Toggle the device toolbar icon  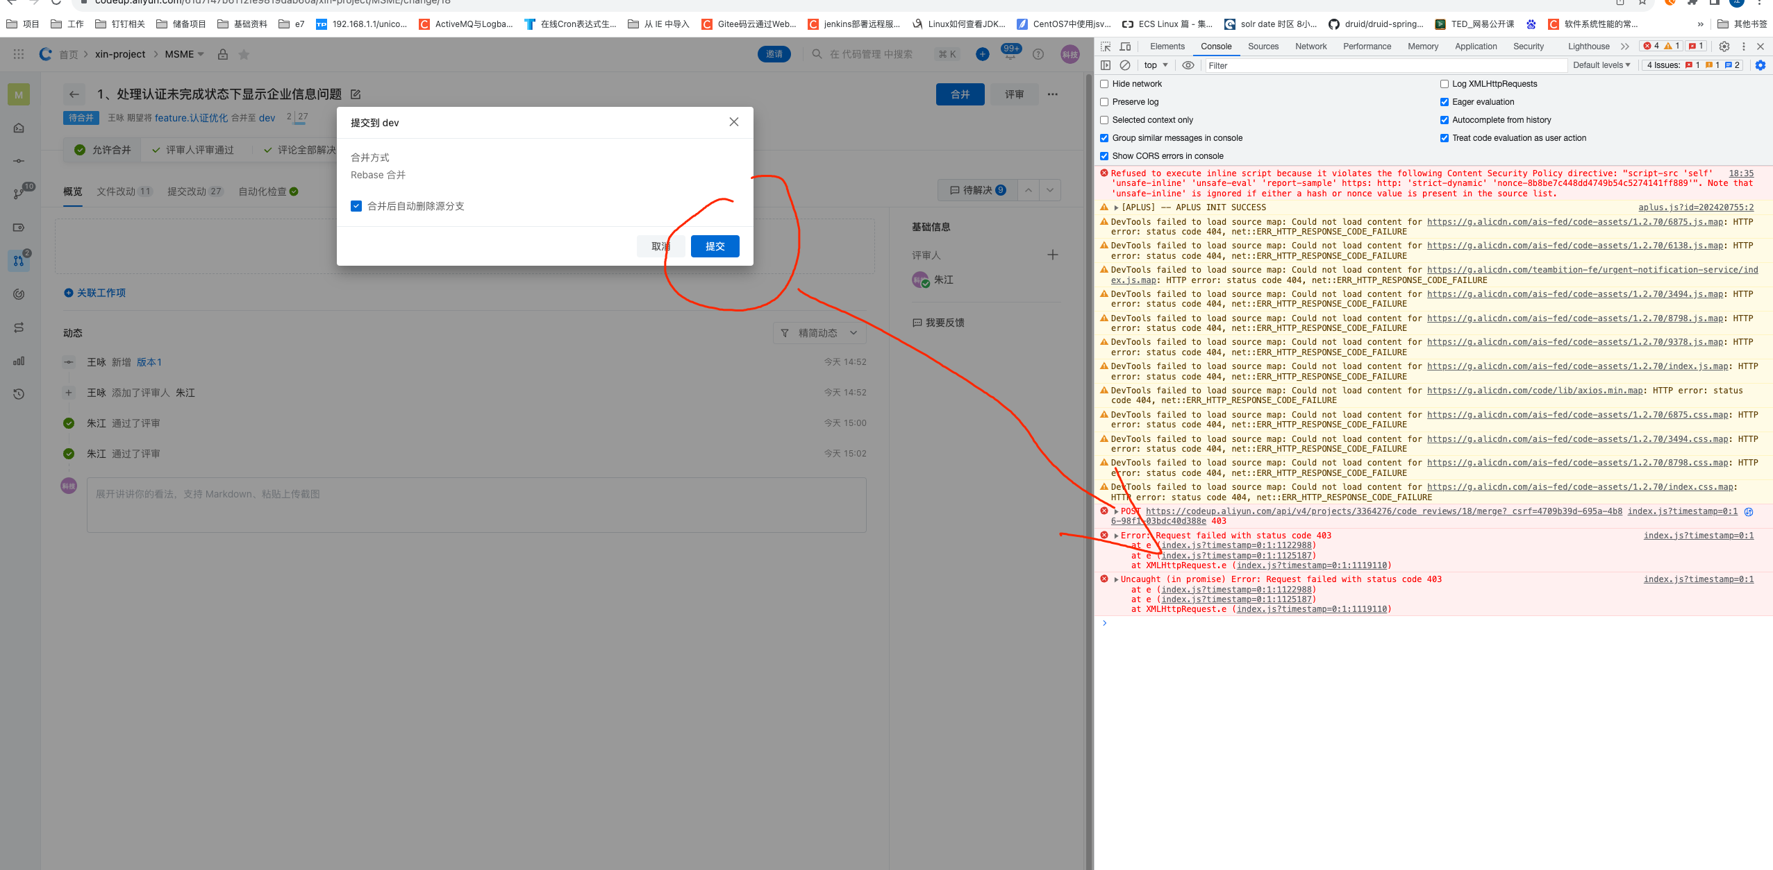click(1126, 46)
